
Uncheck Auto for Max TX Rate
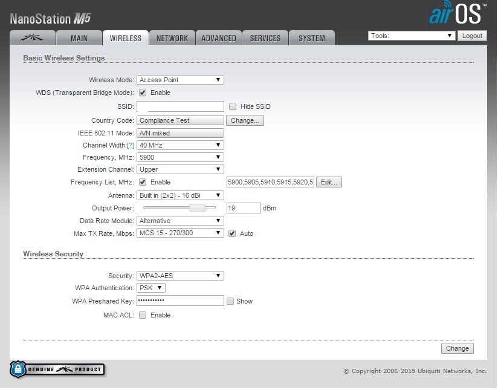[x=232, y=233]
